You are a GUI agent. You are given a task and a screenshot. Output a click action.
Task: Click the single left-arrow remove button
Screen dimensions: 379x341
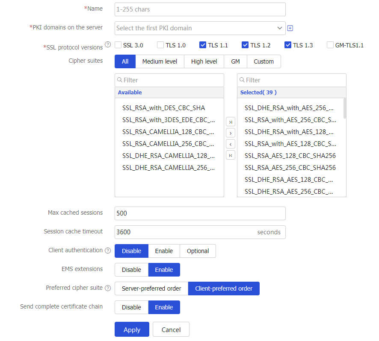tap(231, 144)
